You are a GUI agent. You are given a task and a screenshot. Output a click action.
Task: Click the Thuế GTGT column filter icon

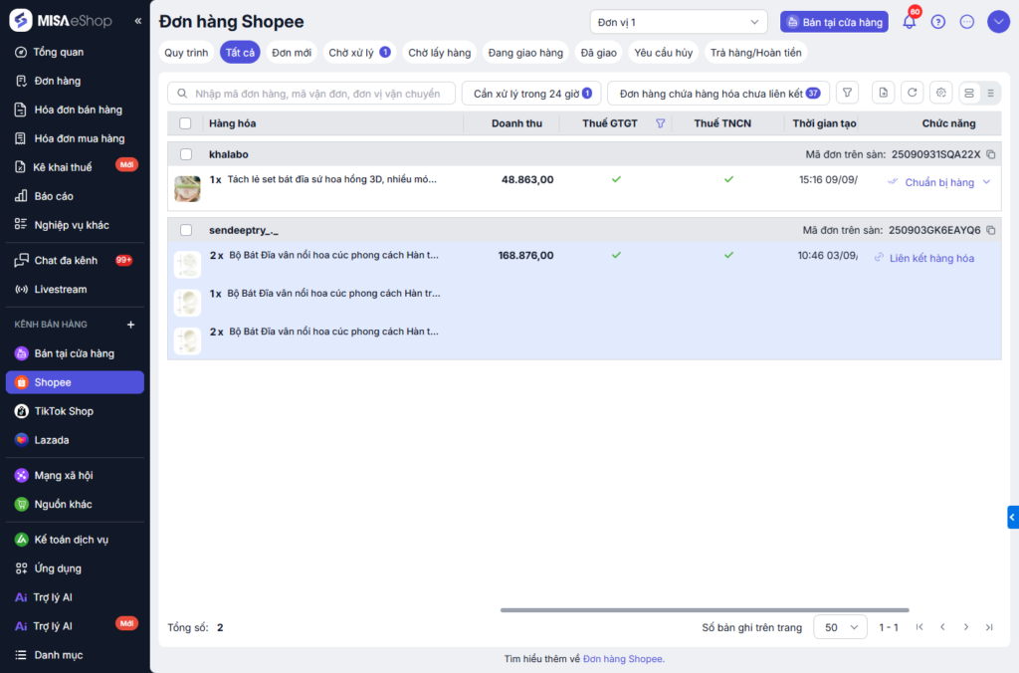(661, 123)
